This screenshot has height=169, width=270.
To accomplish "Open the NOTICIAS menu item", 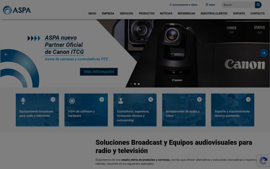I will [x=166, y=14].
